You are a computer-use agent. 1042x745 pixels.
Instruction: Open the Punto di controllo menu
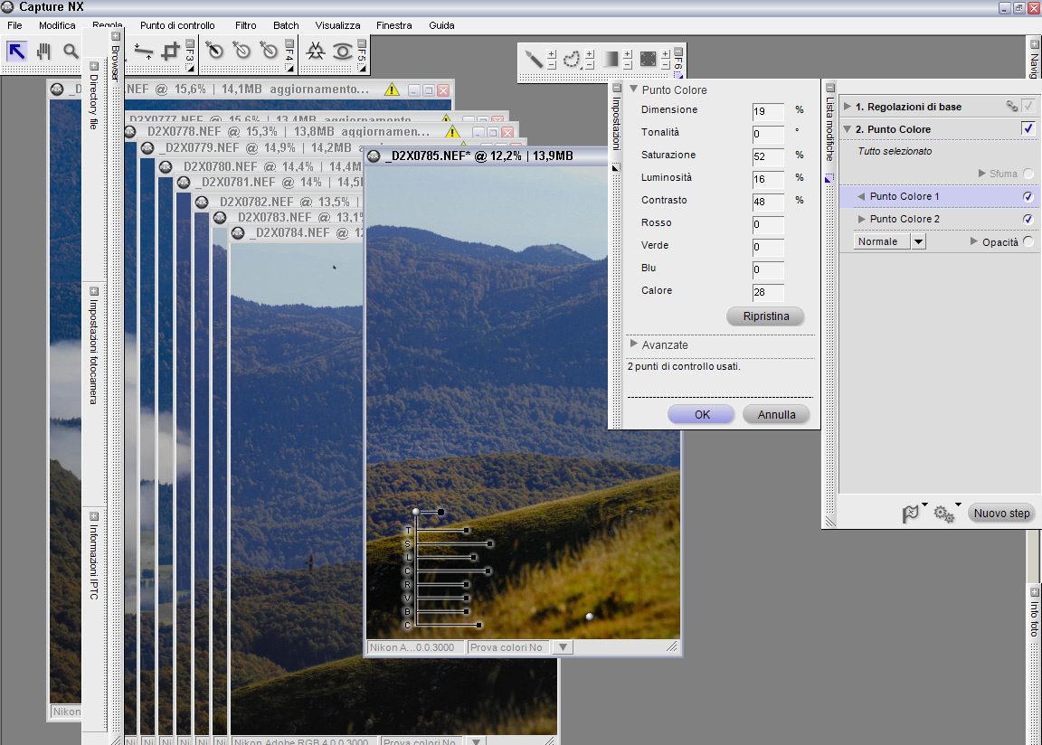177,25
